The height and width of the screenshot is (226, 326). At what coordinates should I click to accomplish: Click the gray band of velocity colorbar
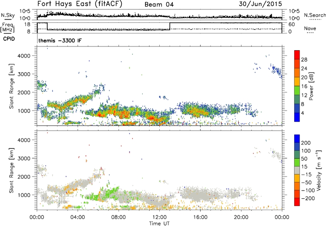tap(297, 170)
